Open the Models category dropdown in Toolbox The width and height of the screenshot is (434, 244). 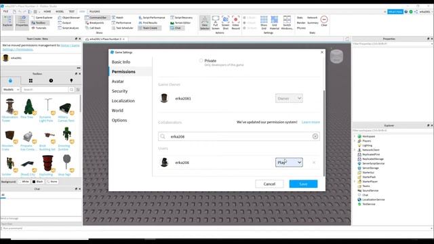(11, 89)
